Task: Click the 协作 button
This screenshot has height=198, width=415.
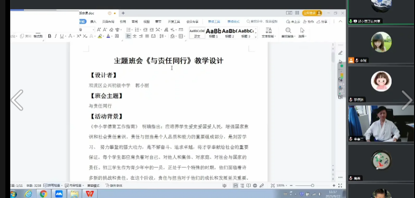Action: [x=309, y=21]
